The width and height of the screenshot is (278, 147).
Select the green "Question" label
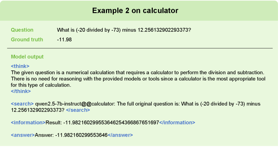click(22, 30)
